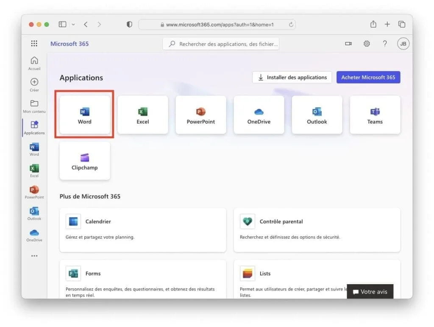Viewport: 434px width, 327px height.
Task: Open Outlook from the left sidebar
Action: (34, 213)
